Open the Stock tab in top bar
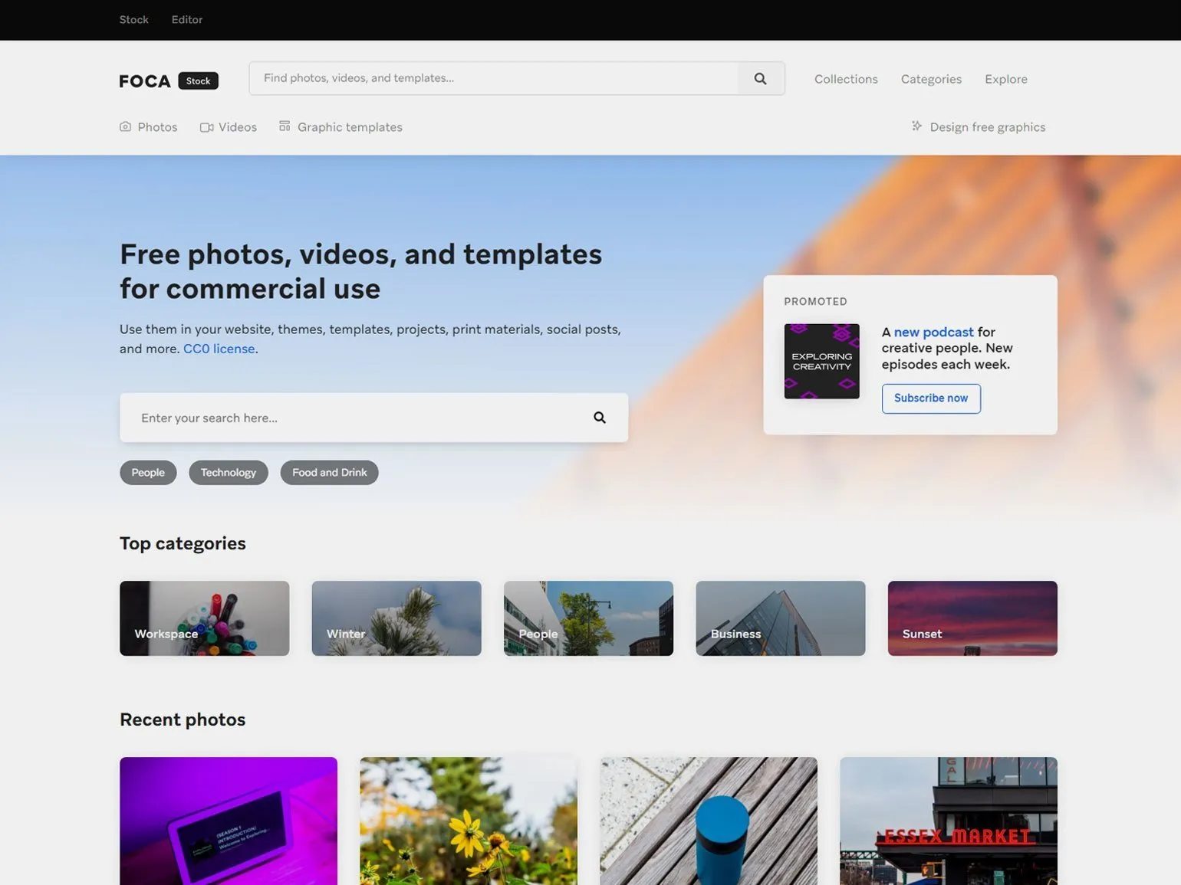1181x885 pixels. click(x=133, y=20)
